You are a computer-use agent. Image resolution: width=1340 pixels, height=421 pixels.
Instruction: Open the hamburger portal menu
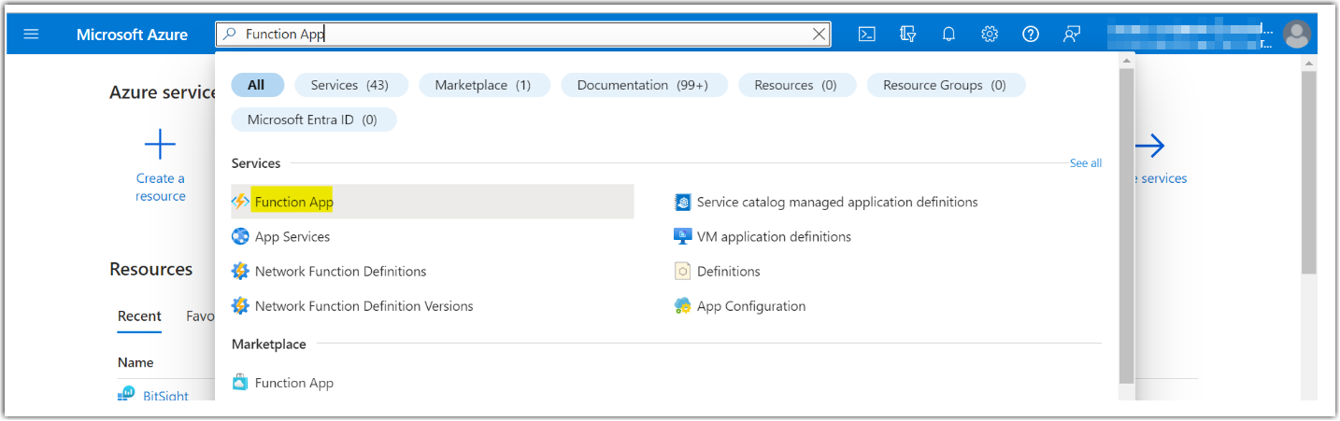pos(32,35)
